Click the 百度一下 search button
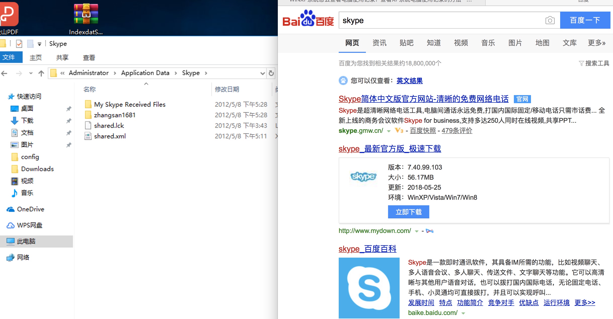 tap(585, 20)
